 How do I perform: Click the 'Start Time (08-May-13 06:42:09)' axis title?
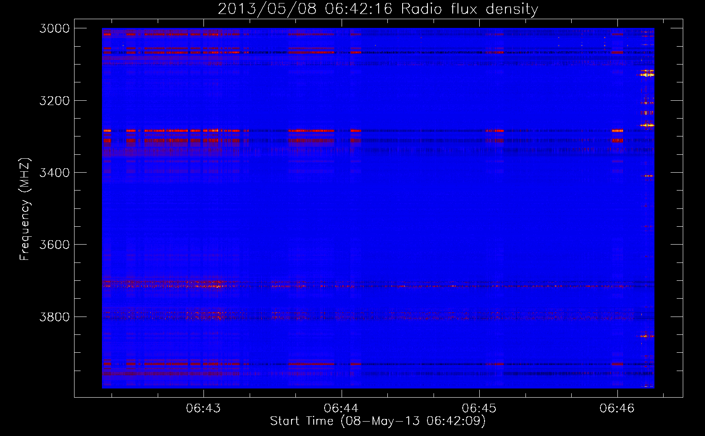tap(378, 421)
